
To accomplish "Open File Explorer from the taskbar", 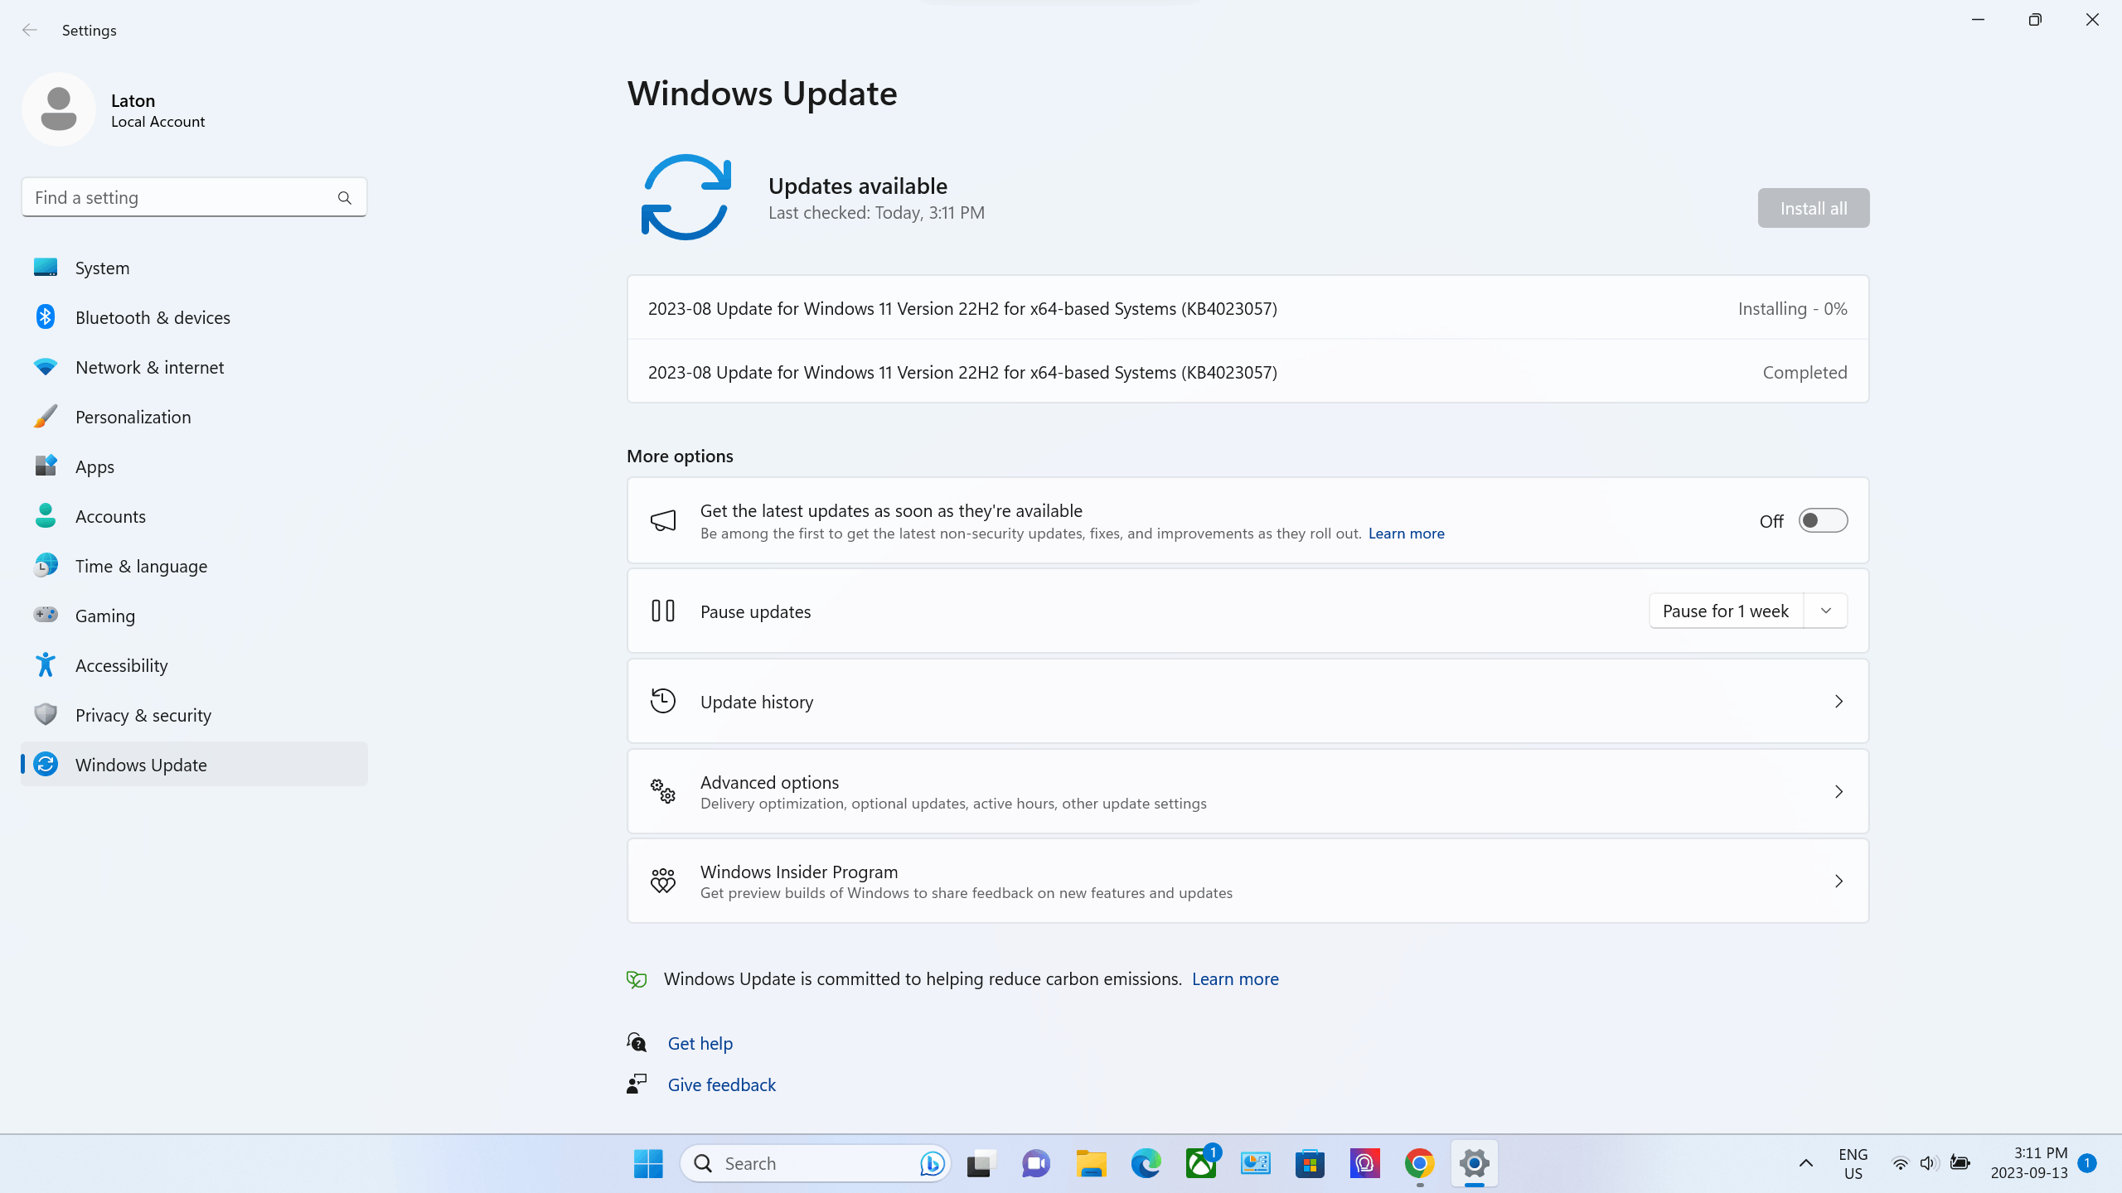I will pos(1091,1163).
